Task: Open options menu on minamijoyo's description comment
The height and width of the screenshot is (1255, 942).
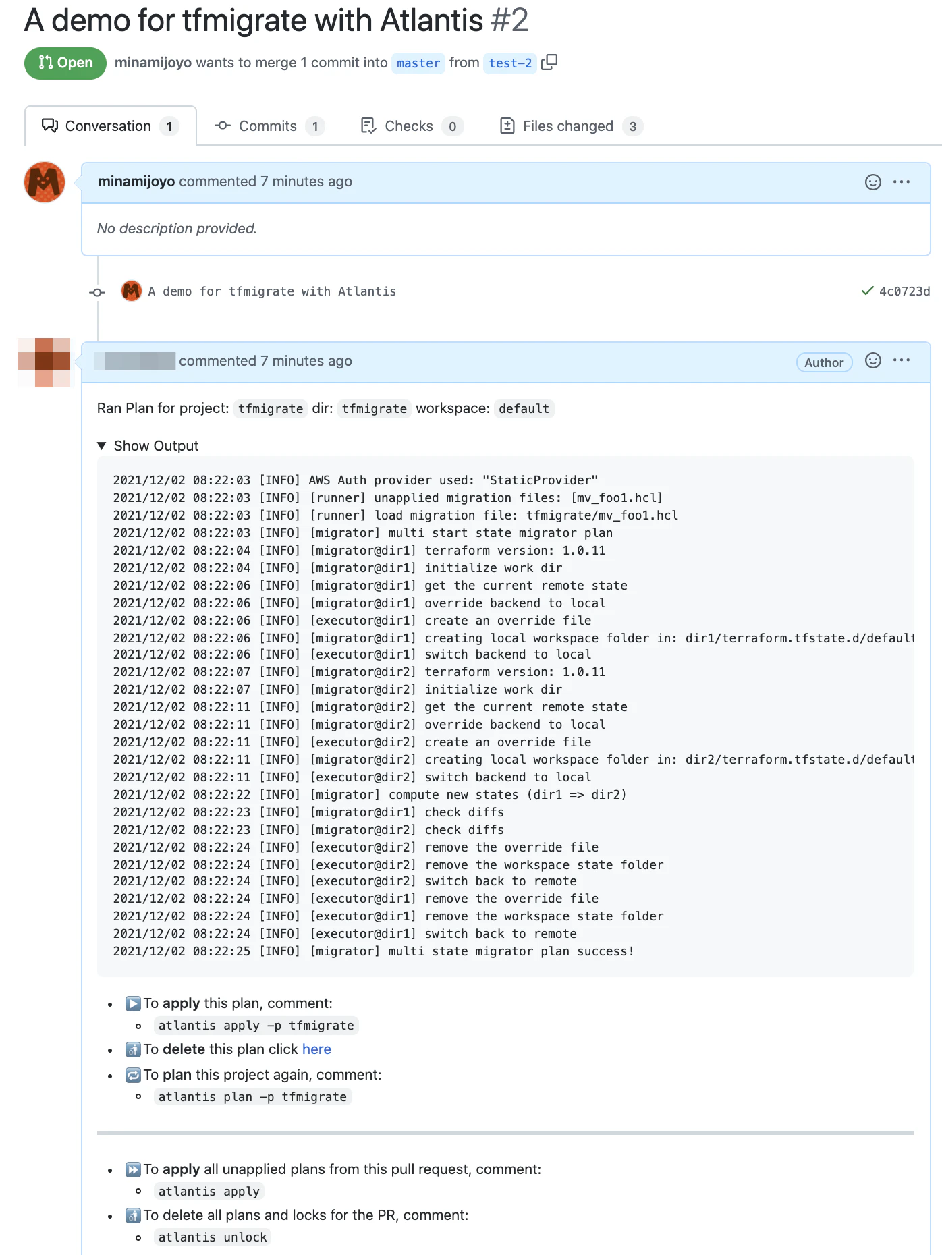Action: click(x=902, y=182)
